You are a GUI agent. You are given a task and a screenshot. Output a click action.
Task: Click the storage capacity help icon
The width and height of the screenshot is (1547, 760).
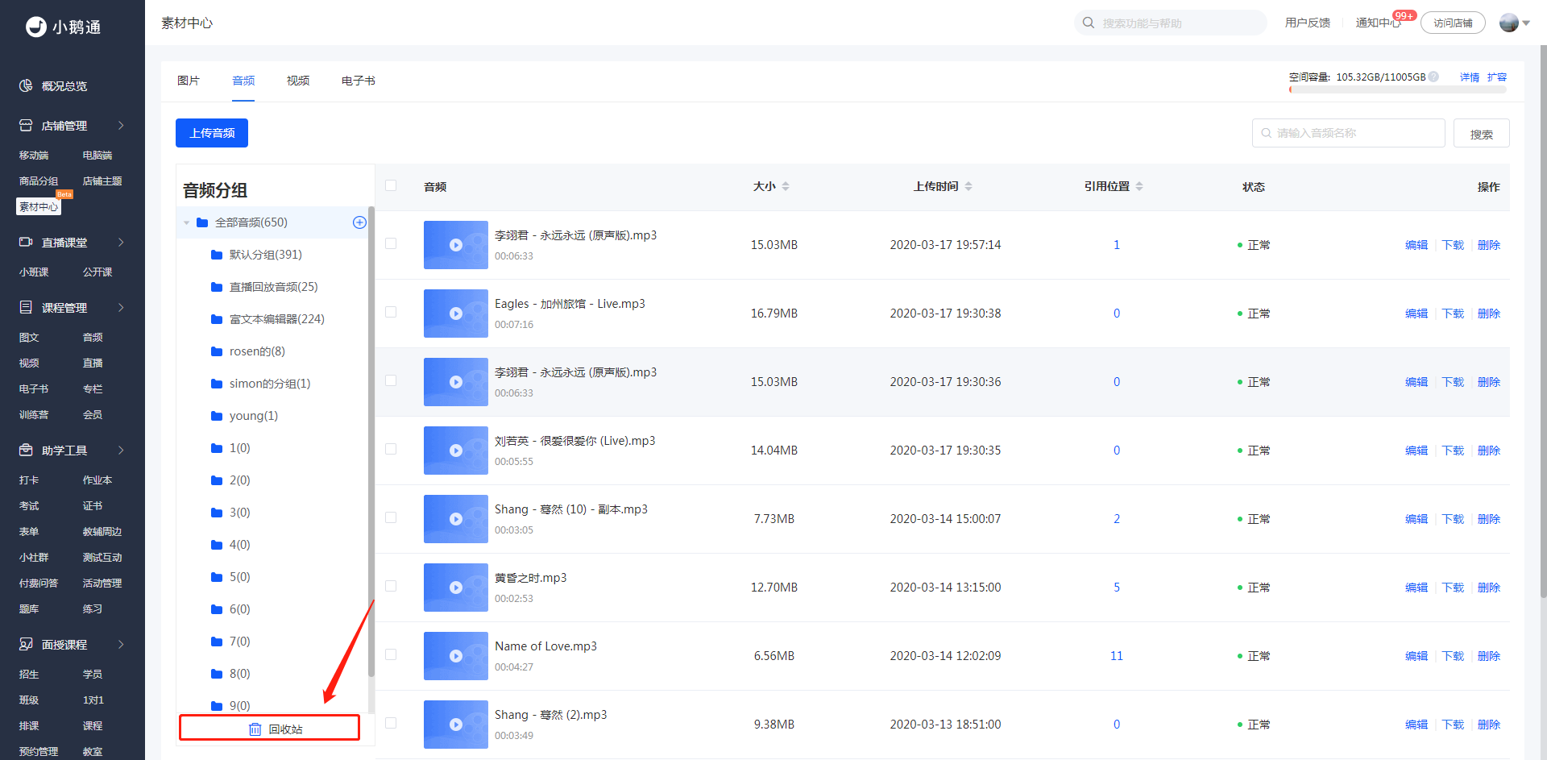1433,77
